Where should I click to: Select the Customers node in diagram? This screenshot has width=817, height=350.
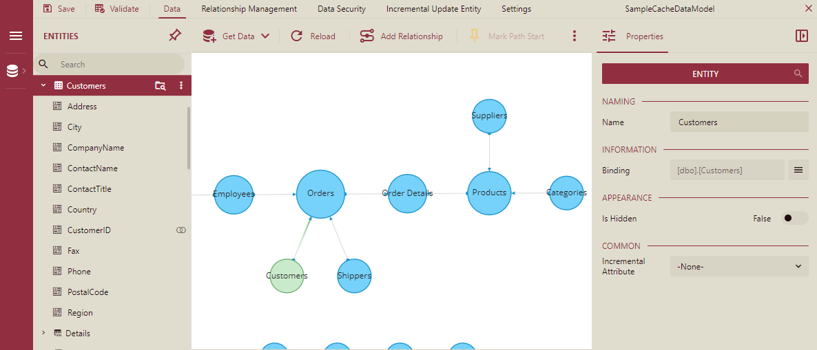[287, 276]
